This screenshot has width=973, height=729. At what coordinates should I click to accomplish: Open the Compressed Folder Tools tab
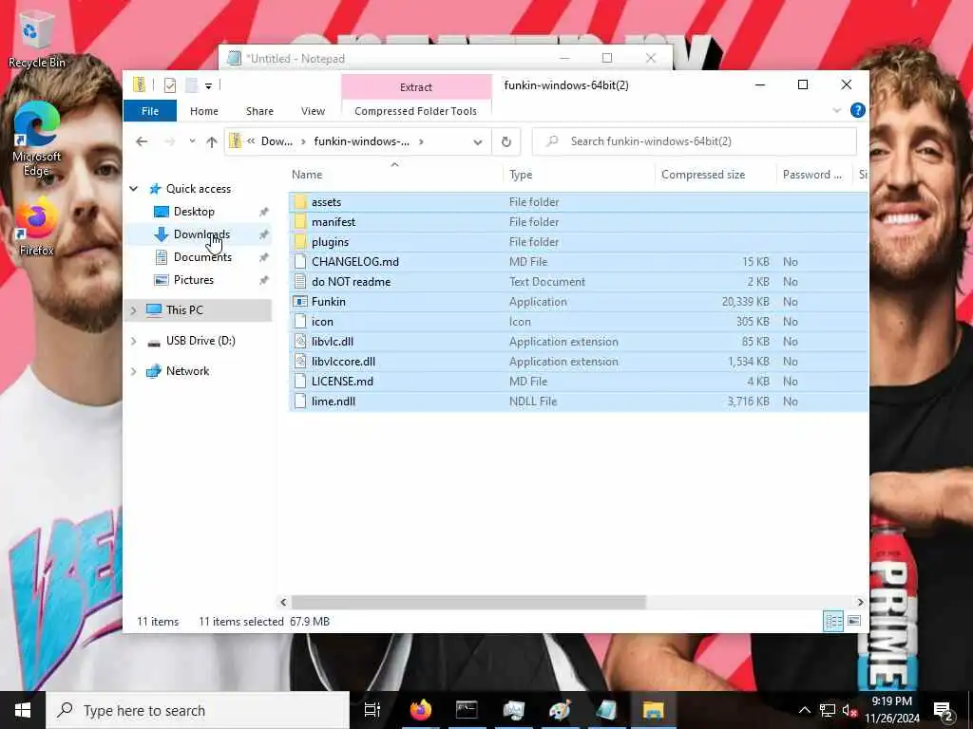(x=416, y=111)
